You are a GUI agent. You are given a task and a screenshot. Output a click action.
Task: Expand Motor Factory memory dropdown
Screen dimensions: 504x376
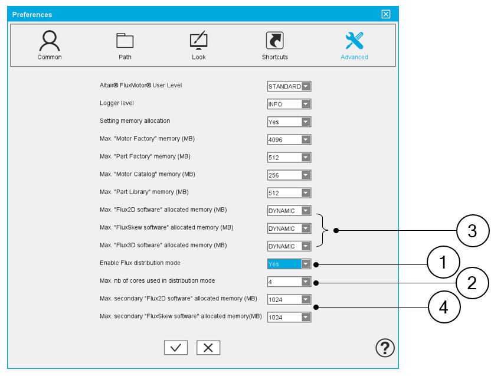(x=306, y=140)
